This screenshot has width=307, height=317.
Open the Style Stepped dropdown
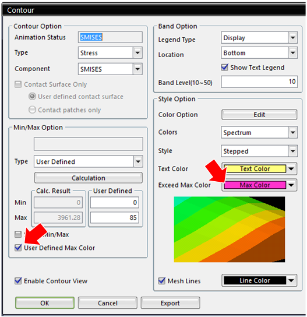coord(292,151)
